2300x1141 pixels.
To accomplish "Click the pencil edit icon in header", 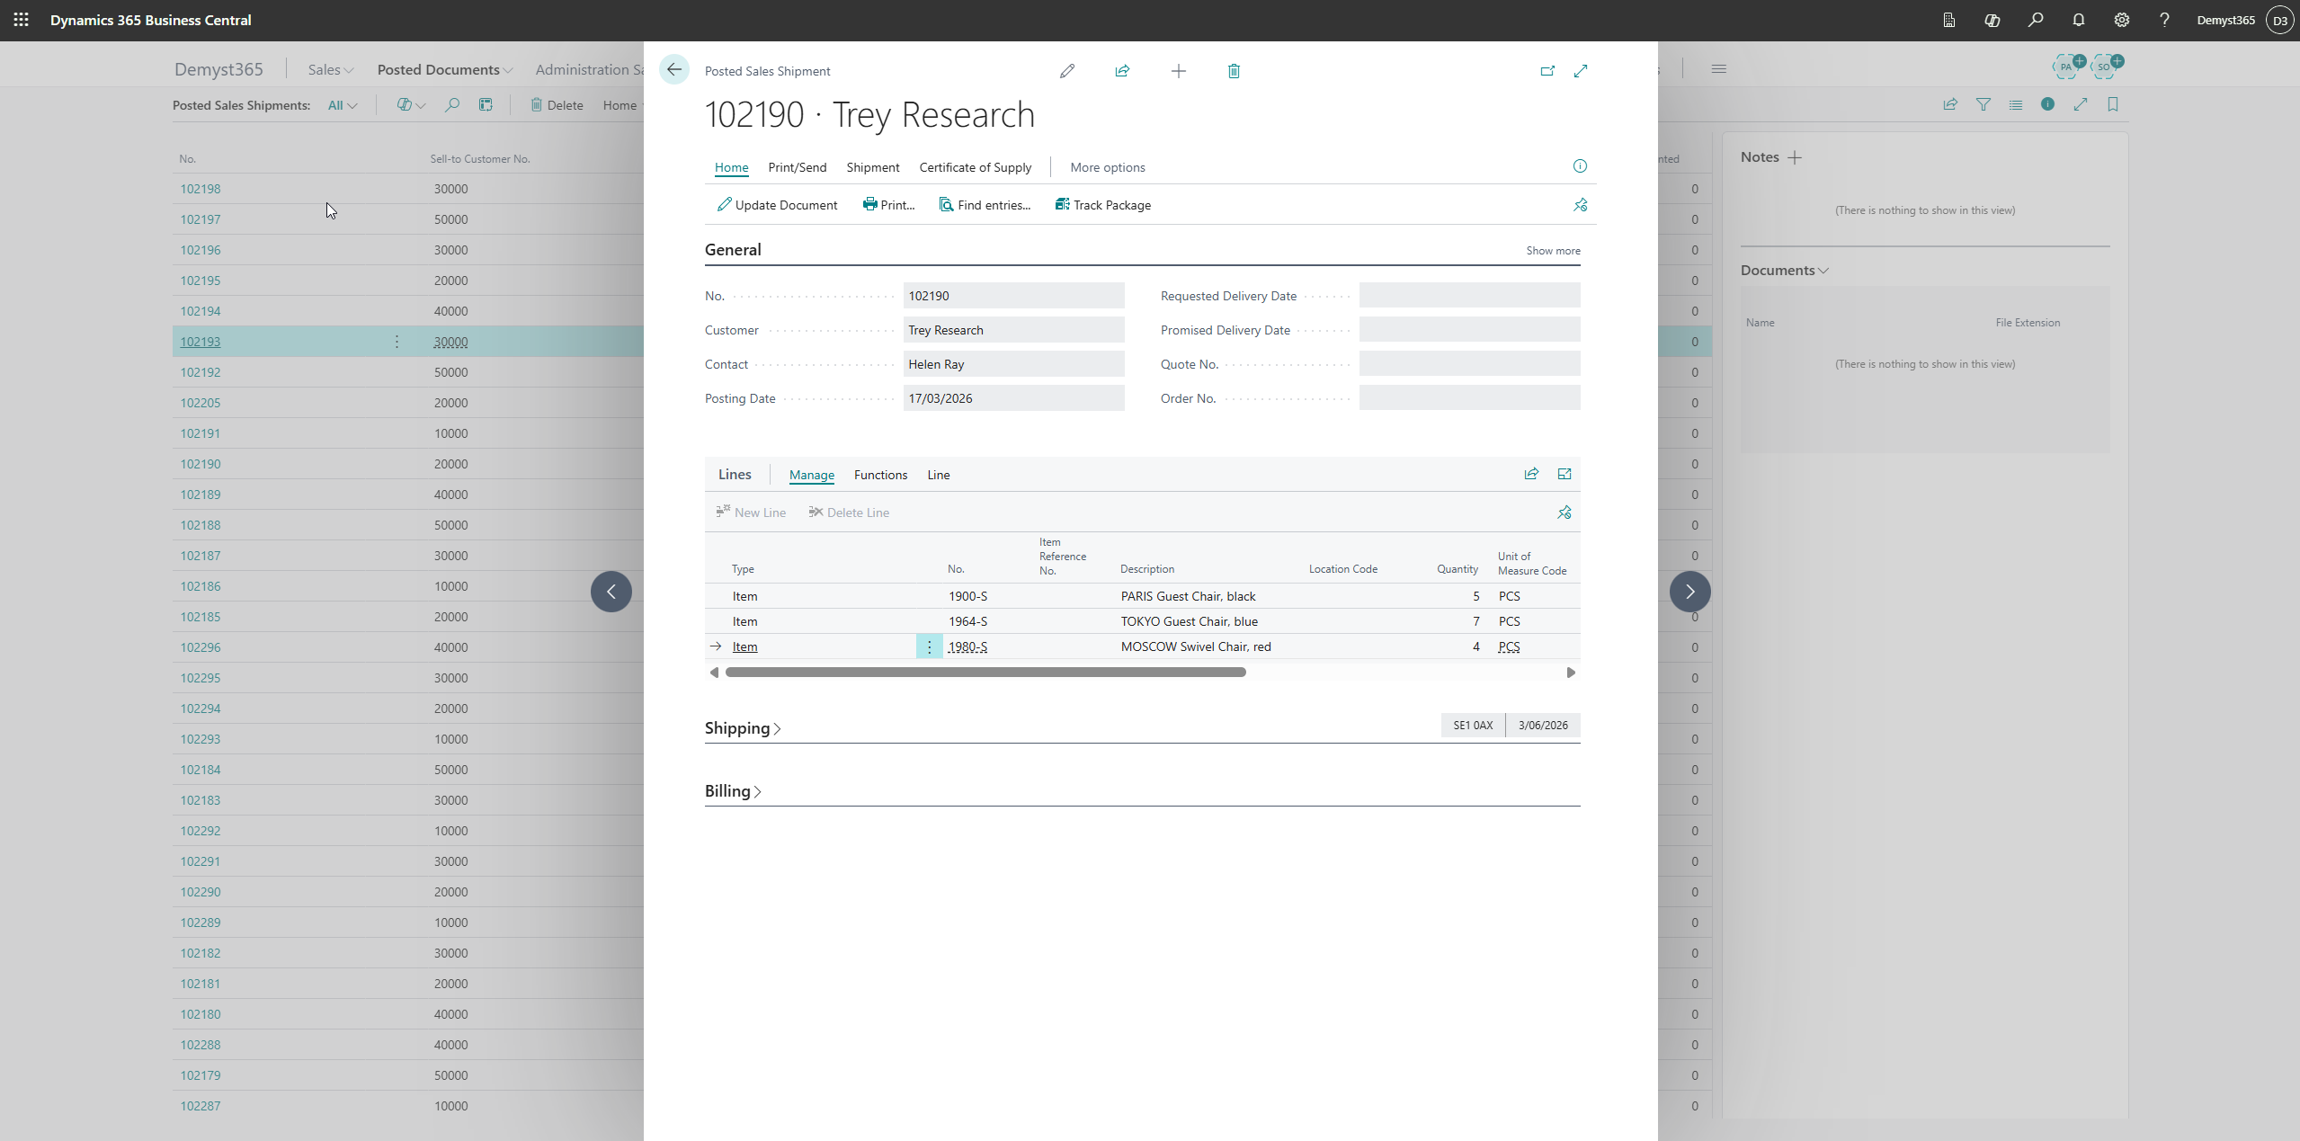I will pos(1067,71).
